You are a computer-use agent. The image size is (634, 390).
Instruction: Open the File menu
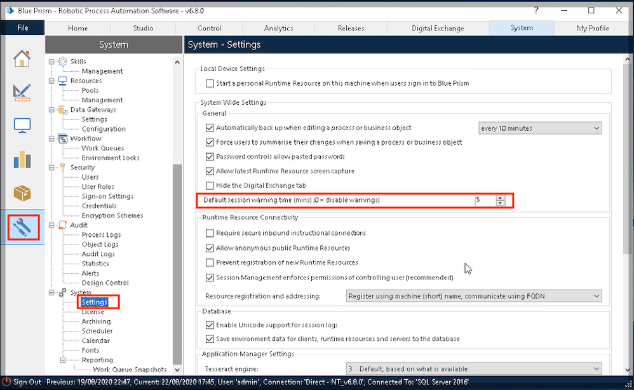(23, 28)
